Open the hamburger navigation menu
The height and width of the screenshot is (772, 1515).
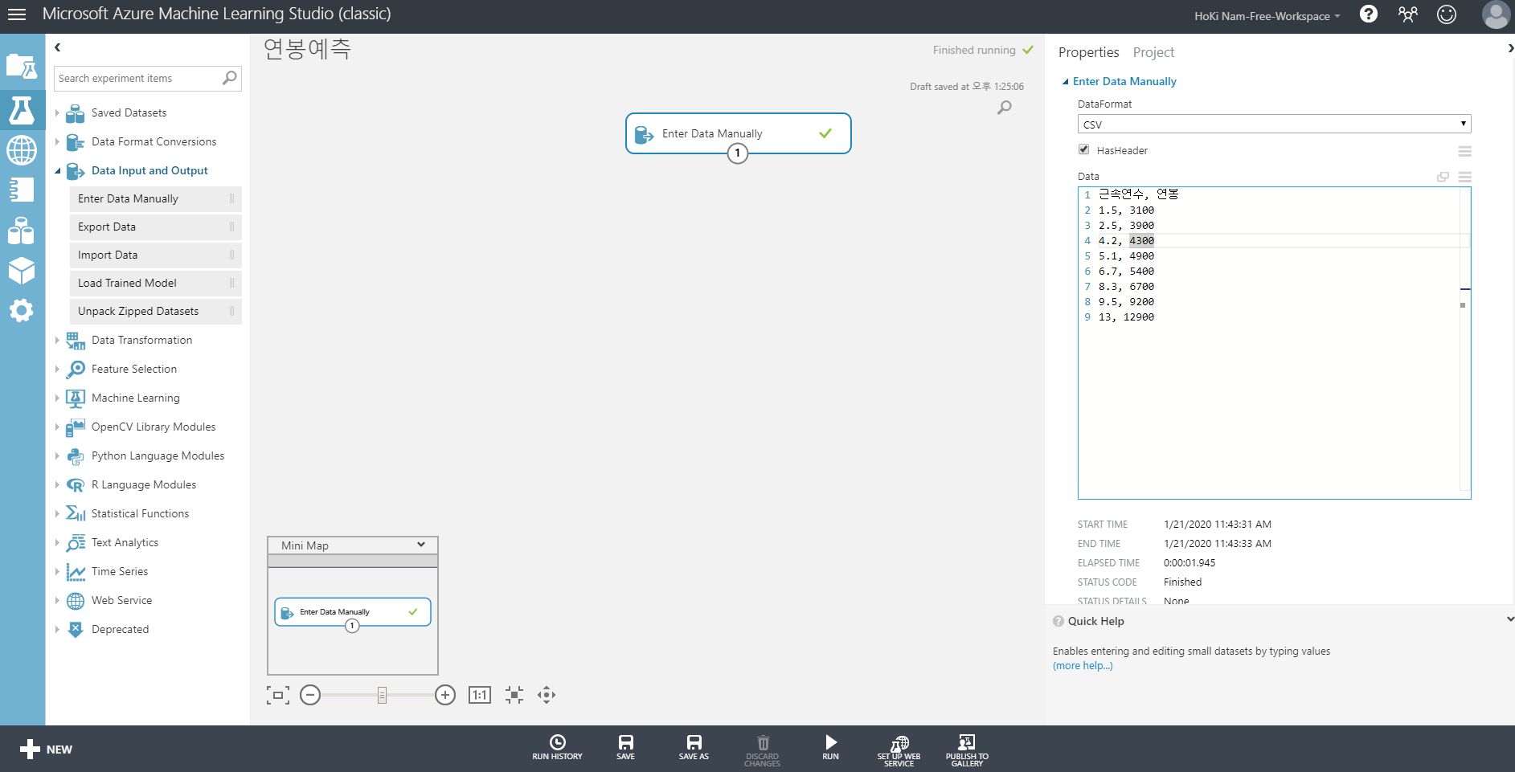17,14
